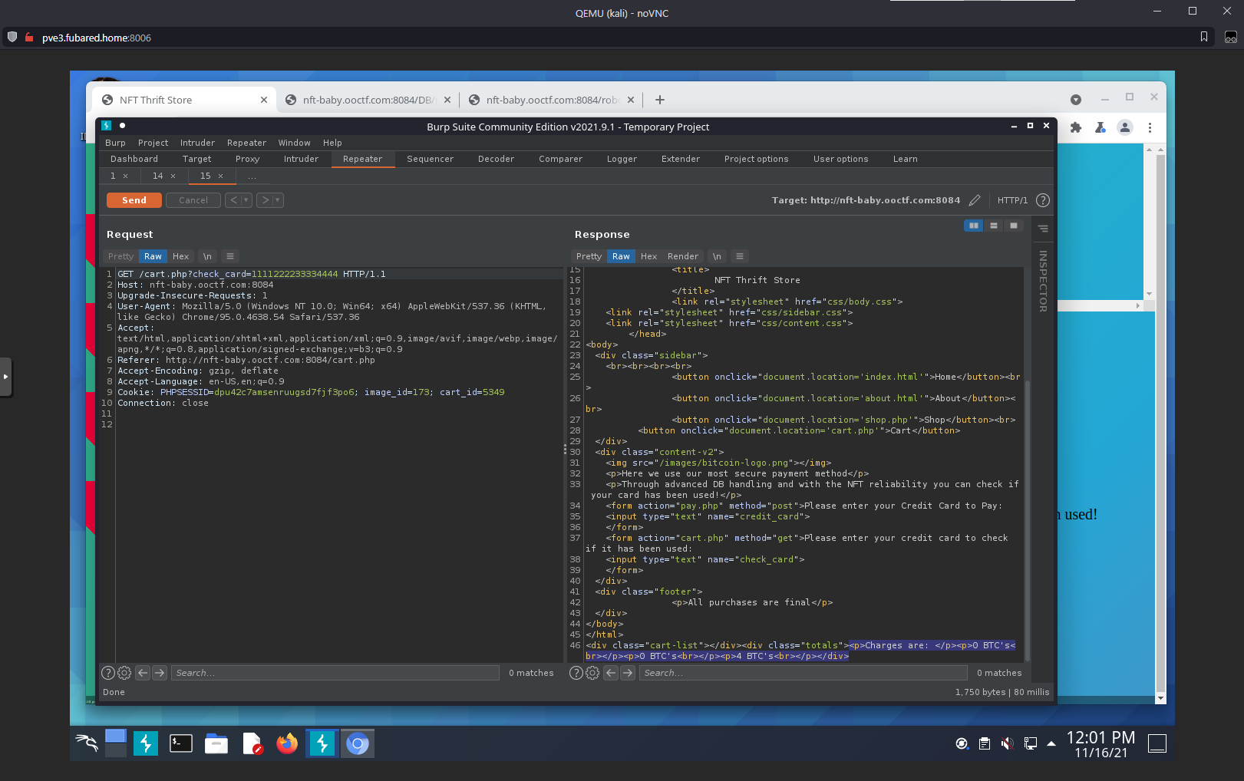Screen dimensions: 1244x781
Task: Expand noVNC control bar handle
Action: click(x=5, y=377)
